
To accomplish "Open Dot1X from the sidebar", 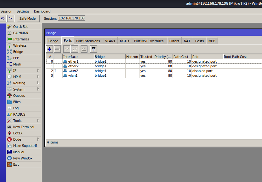I will tap(24, 133).
